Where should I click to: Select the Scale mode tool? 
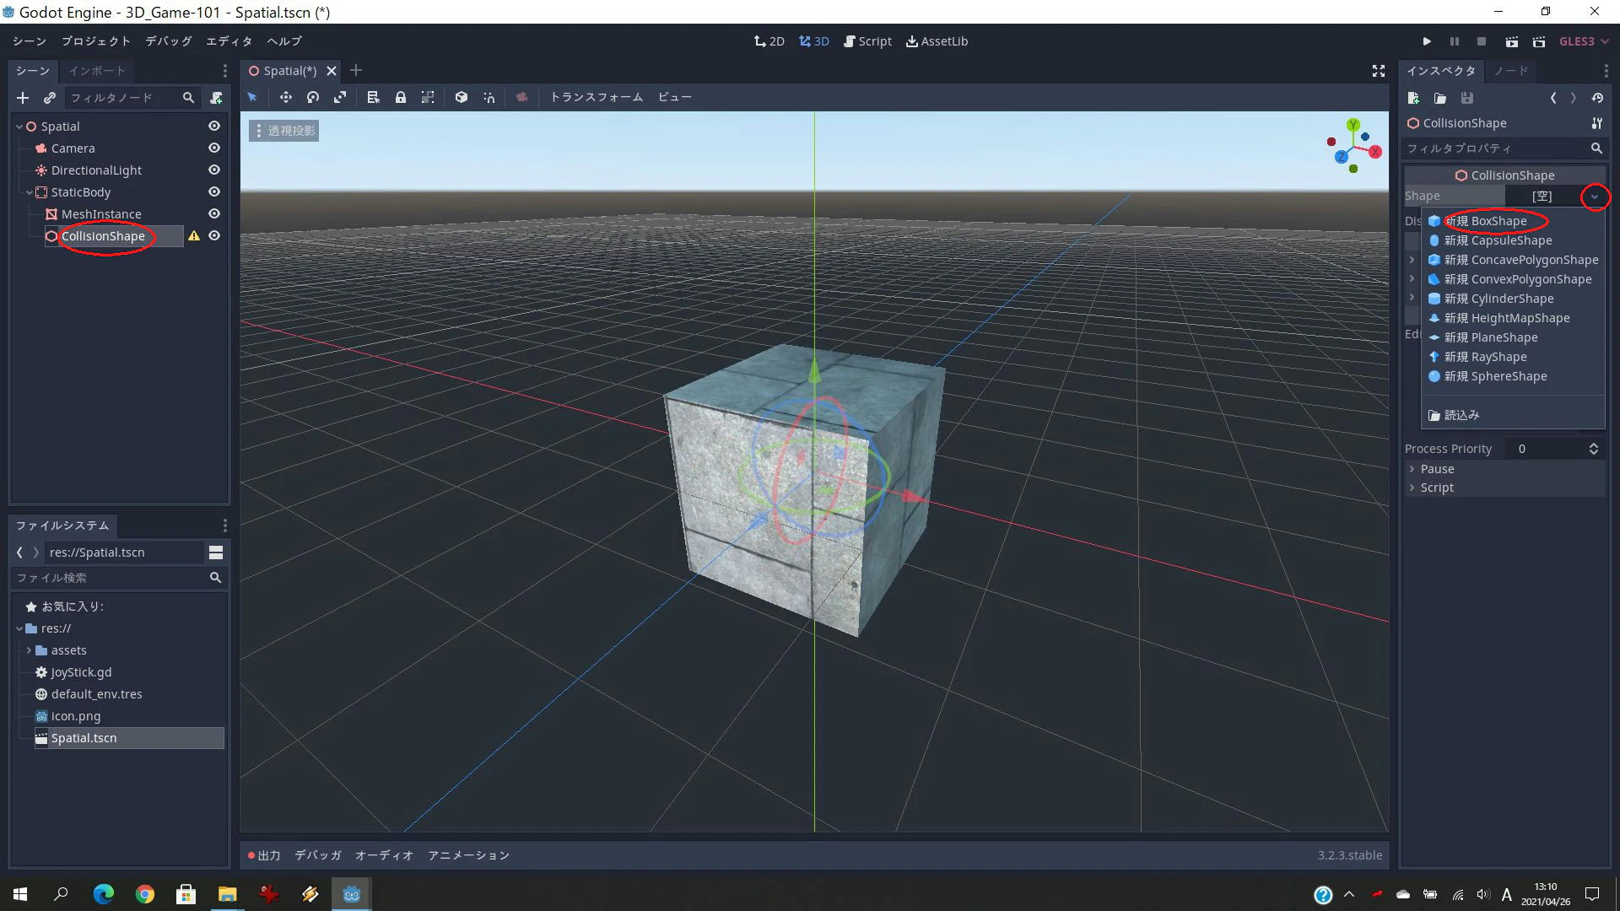[340, 97]
